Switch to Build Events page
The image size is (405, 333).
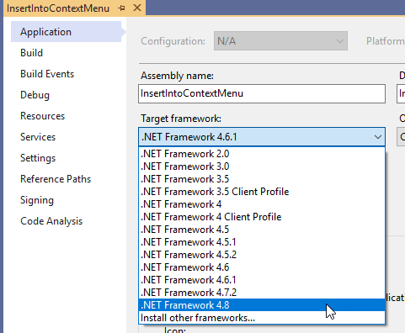coord(47,74)
